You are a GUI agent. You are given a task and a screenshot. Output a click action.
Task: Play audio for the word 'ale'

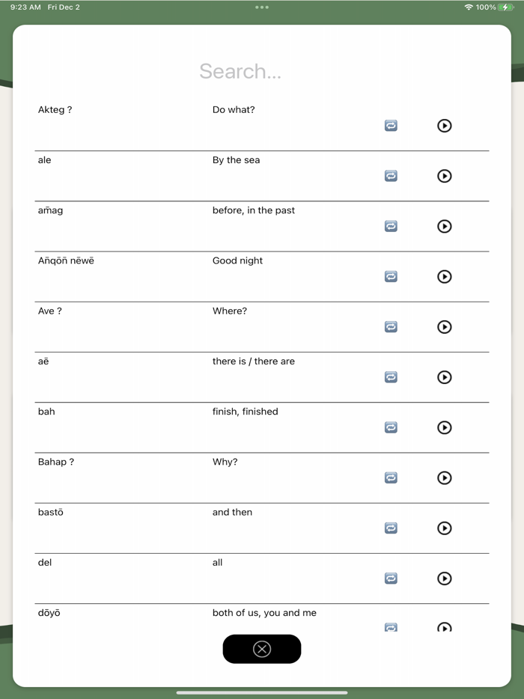(445, 176)
